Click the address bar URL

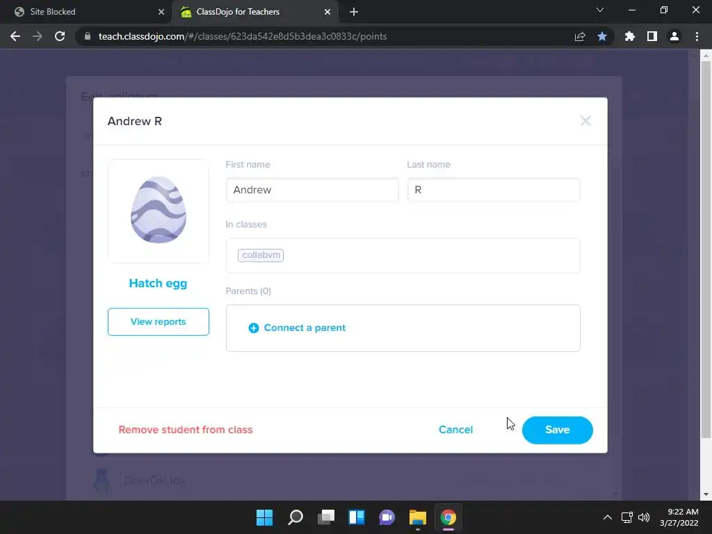[243, 36]
